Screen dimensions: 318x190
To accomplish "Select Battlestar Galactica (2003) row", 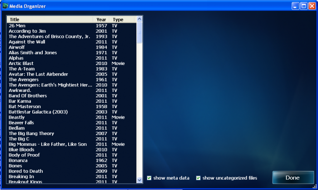I will tap(72, 112).
